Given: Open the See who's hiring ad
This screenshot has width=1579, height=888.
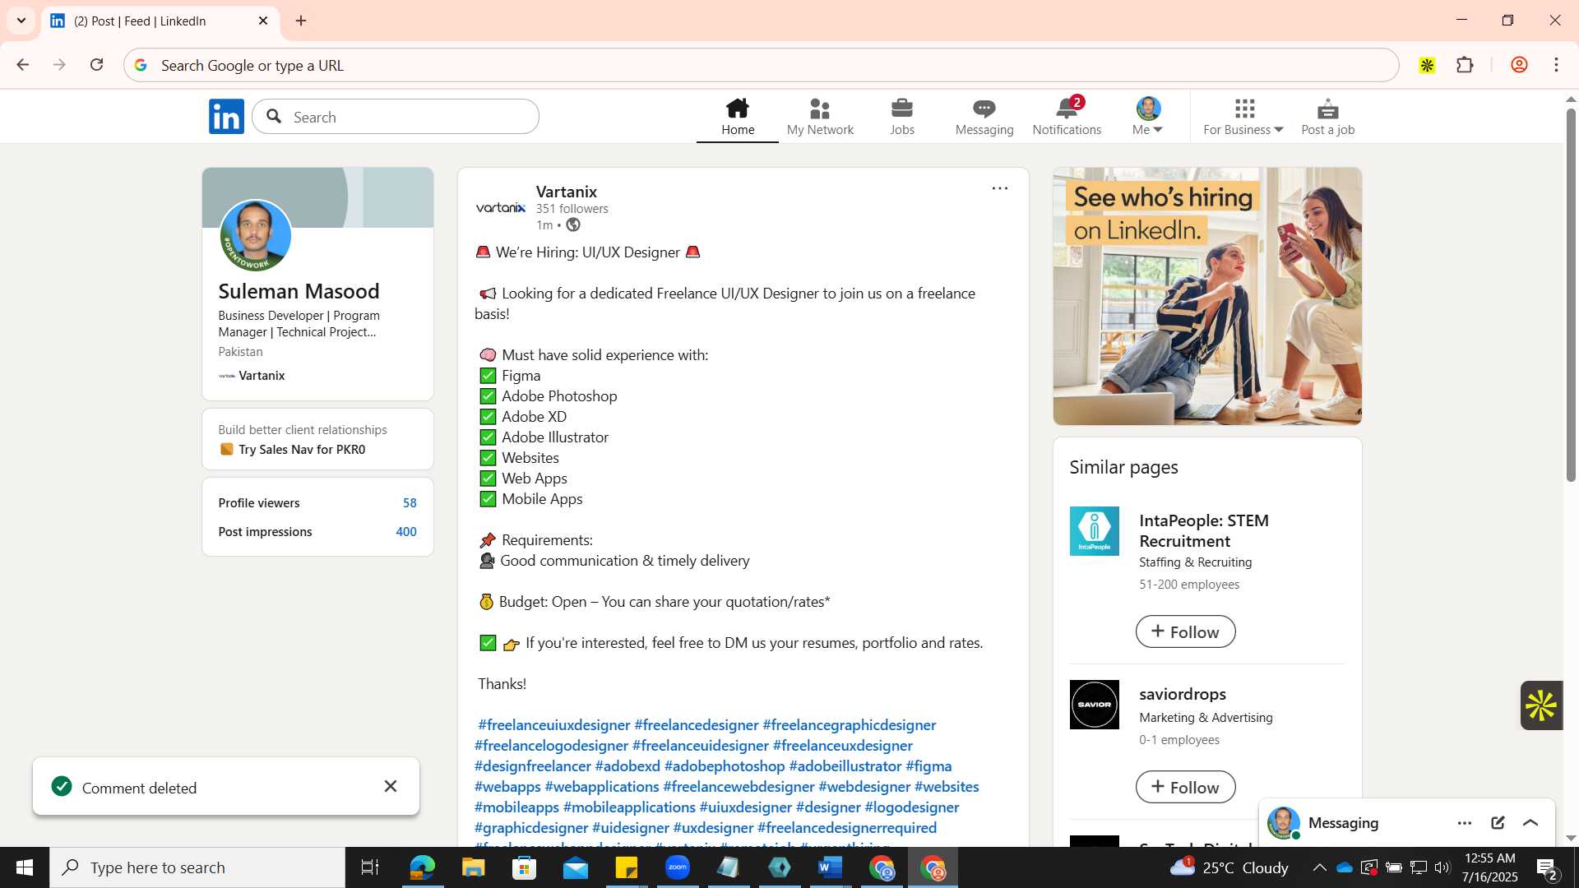Looking at the screenshot, I should click(x=1207, y=296).
